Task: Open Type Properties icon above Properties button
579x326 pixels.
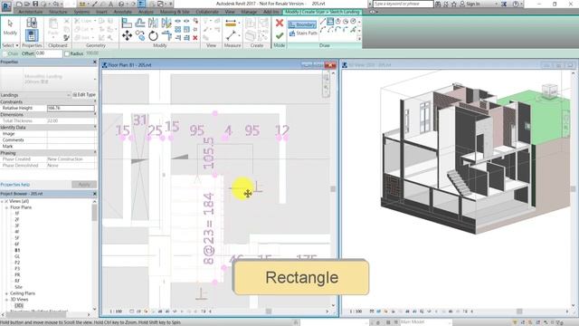Action: click(32, 23)
